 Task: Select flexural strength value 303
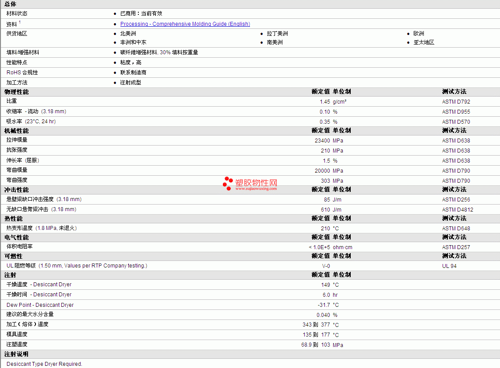pos(325,181)
